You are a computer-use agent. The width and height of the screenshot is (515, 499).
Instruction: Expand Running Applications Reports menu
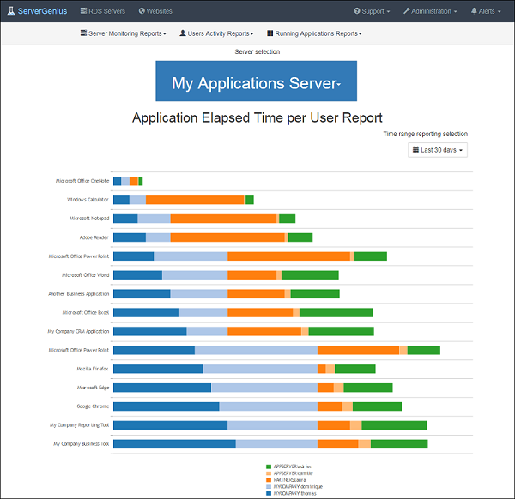[314, 33]
